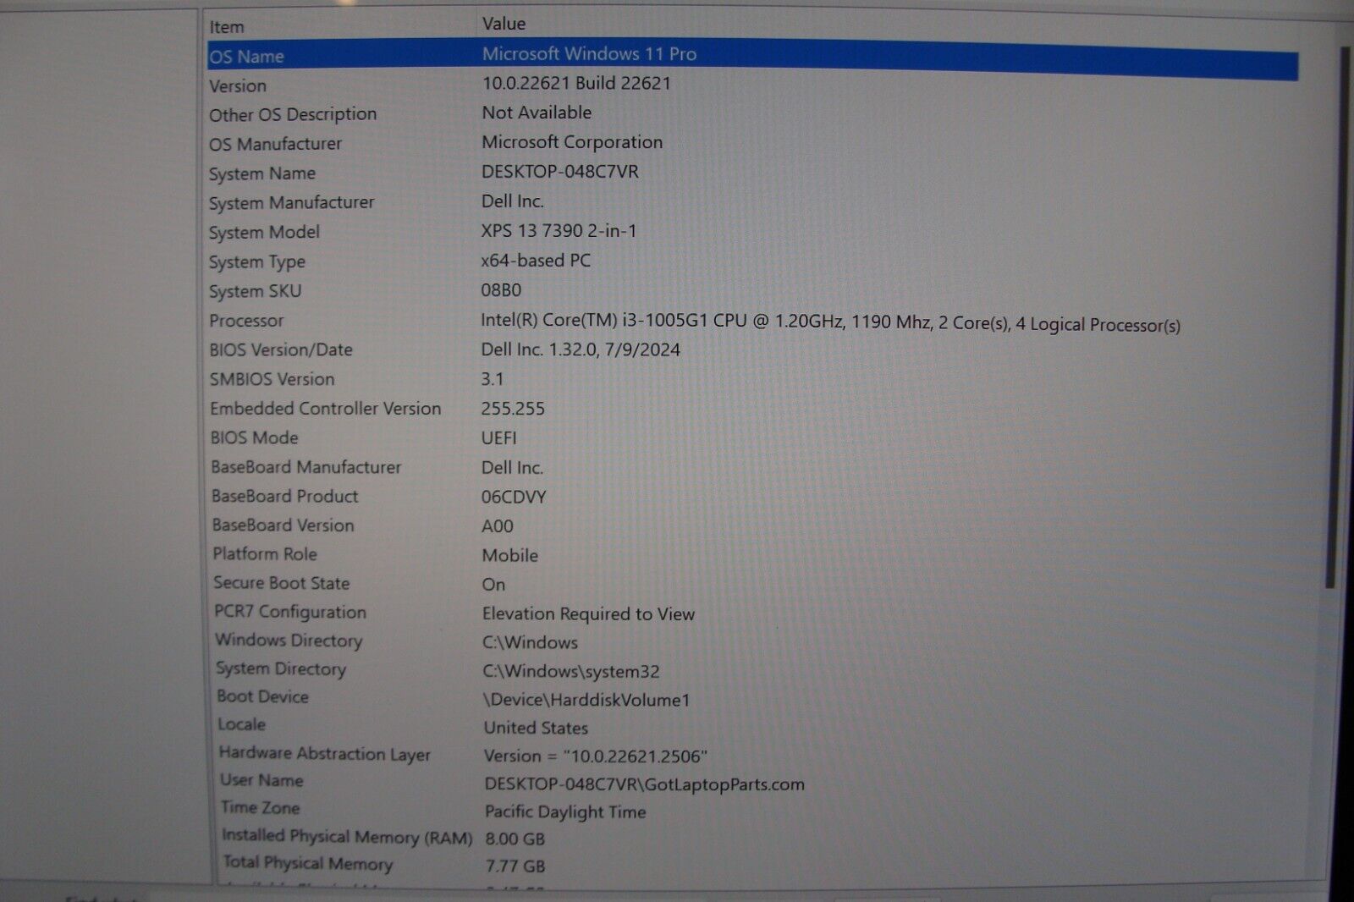Click the x64-based PC value

coord(536,261)
